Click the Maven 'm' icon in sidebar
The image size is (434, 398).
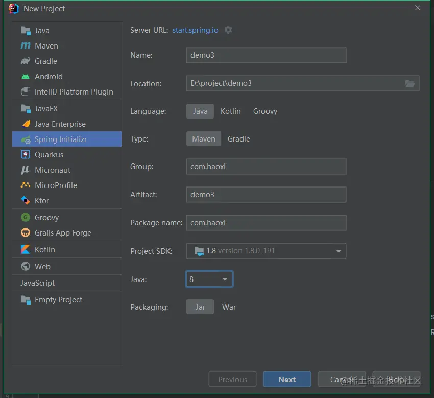pyautogui.click(x=26, y=45)
